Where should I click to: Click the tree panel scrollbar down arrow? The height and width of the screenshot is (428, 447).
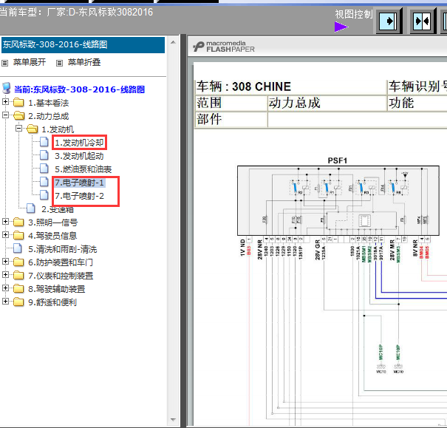[x=173, y=419]
